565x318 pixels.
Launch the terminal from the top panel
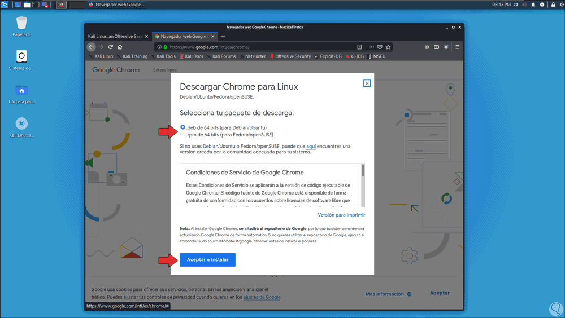tap(36, 5)
